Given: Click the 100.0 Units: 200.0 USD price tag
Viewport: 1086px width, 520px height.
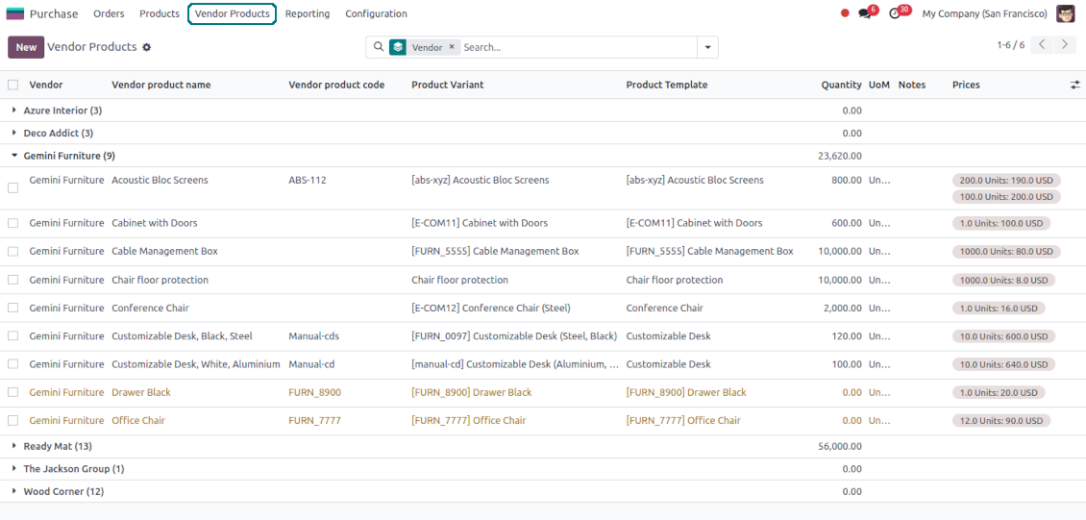Looking at the screenshot, I should click(1006, 197).
